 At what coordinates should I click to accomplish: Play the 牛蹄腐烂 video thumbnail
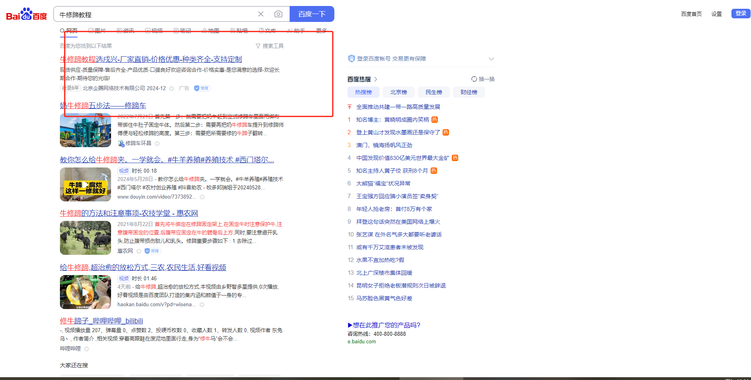pyautogui.click(x=85, y=185)
